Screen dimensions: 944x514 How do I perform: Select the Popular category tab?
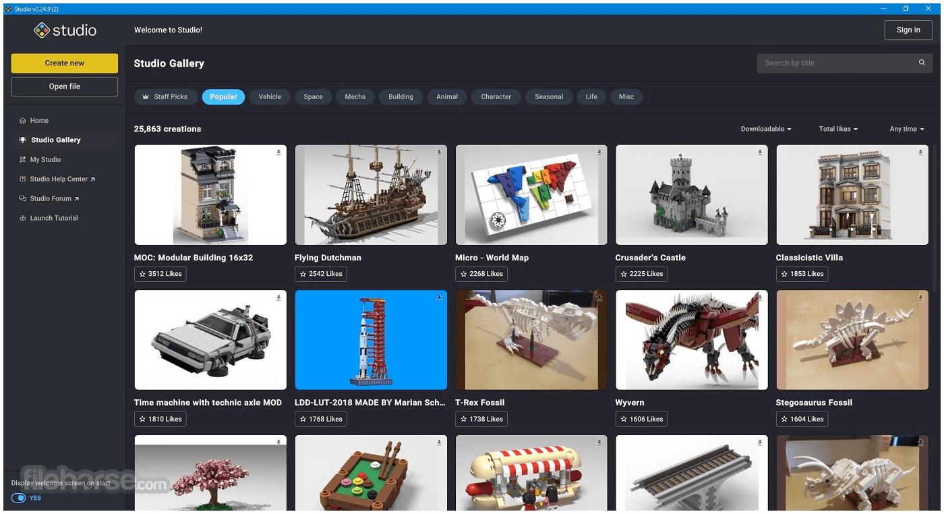click(223, 96)
